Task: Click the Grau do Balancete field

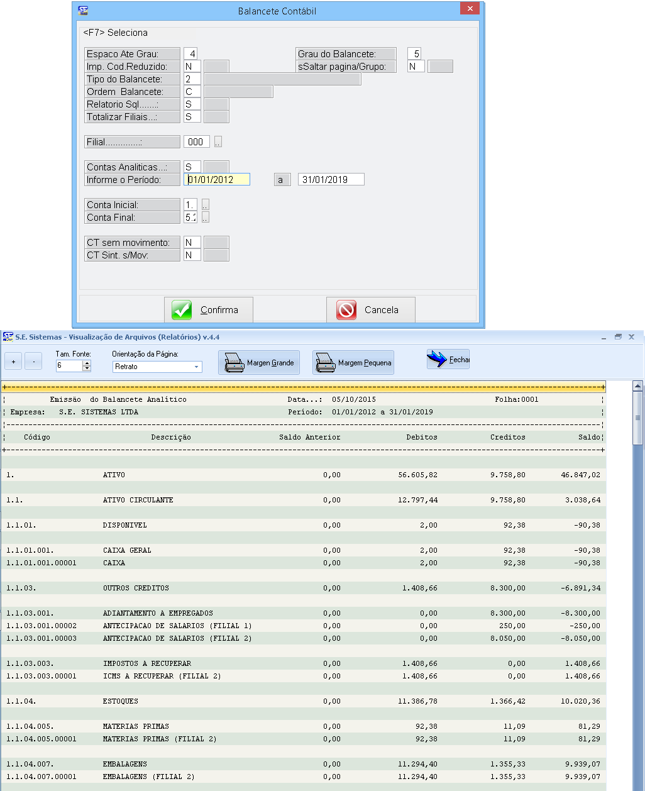Action: 414,54
